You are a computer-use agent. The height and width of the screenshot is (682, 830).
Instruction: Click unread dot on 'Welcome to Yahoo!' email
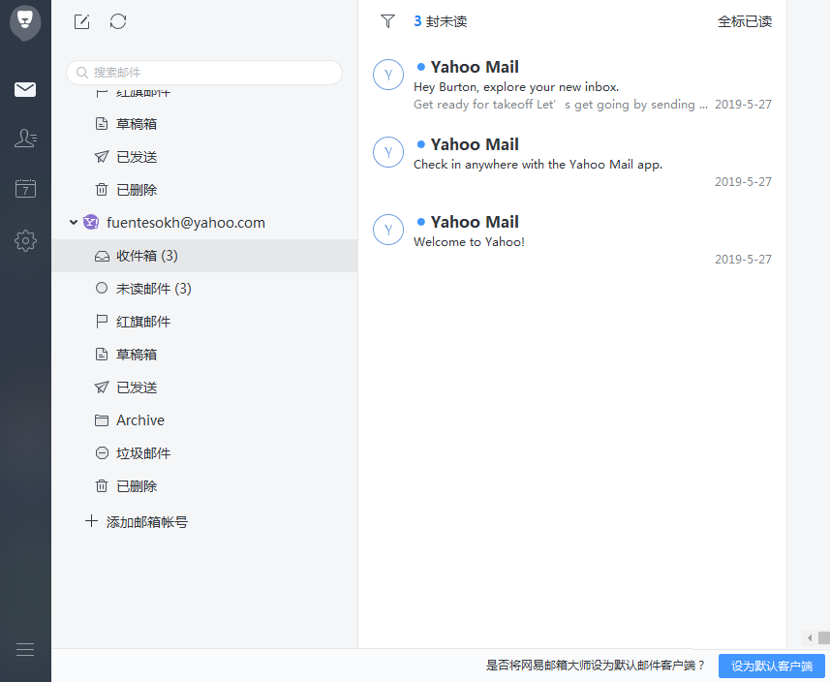tap(421, 221)
